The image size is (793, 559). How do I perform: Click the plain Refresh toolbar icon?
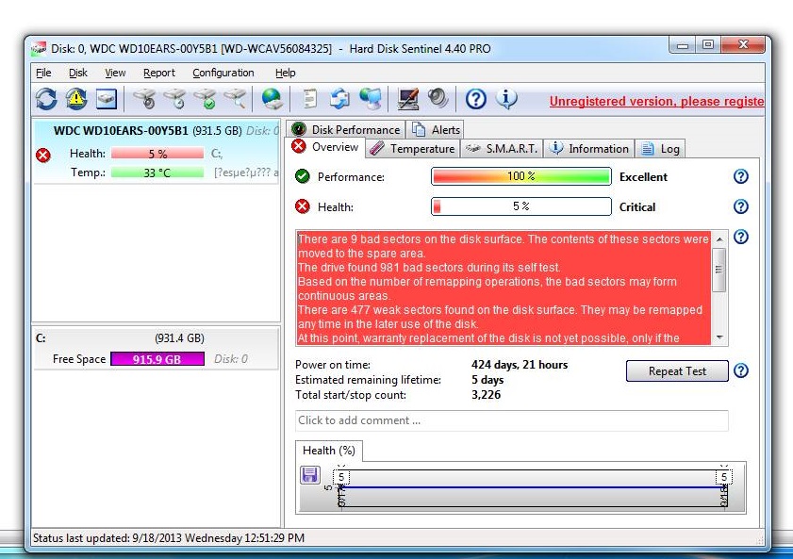click(46, 99)
